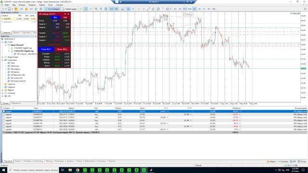Open the Файл menu
This screenshot has height=173, width=308.
coord(7,5)
